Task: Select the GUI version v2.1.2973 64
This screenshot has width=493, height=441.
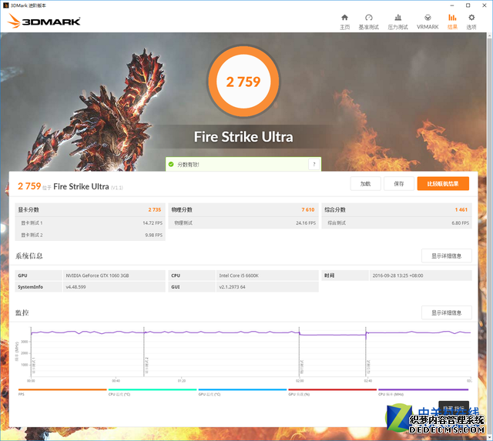Action: click(x=232, y=287)
